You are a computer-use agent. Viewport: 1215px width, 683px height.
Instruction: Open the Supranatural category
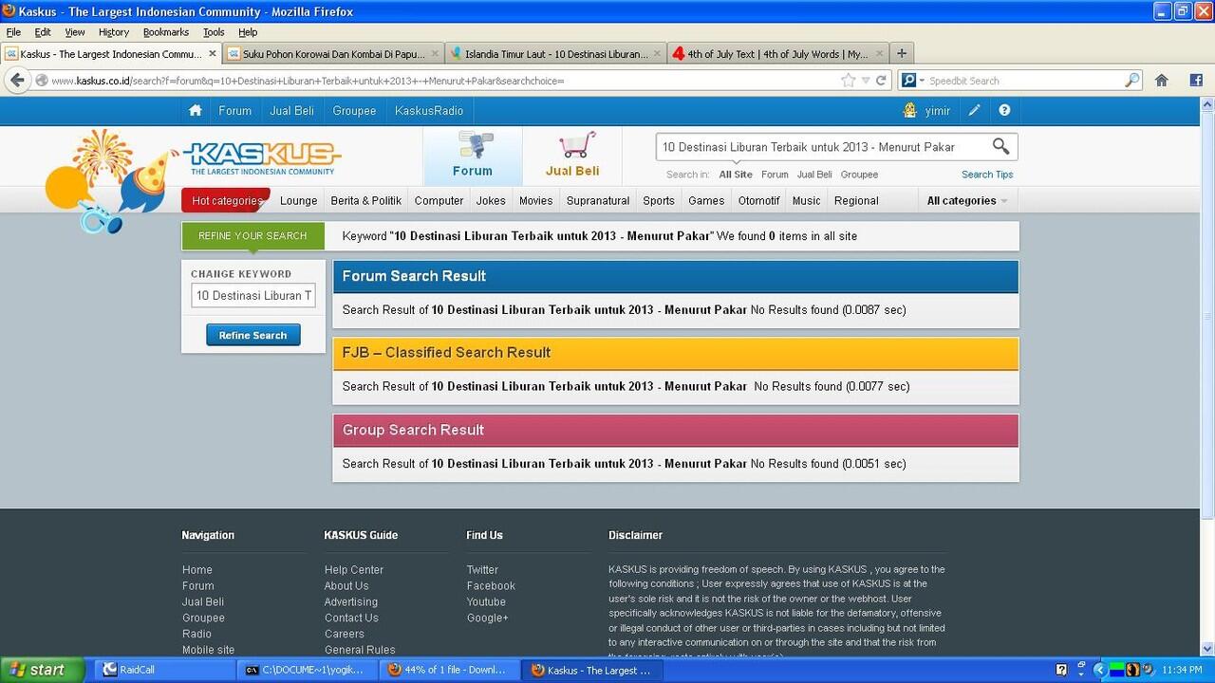(598, 200)
